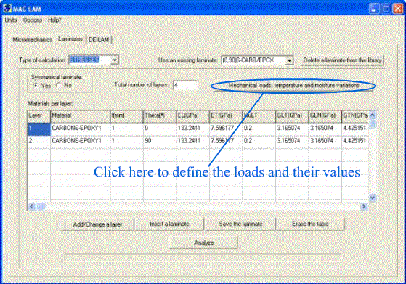Click the Save the laminate button
This screenshot has height=284, width=406.
pyautogui.click(x=240, y=224)
